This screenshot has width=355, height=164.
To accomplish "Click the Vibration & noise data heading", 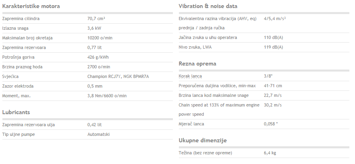I will (208, 6).
